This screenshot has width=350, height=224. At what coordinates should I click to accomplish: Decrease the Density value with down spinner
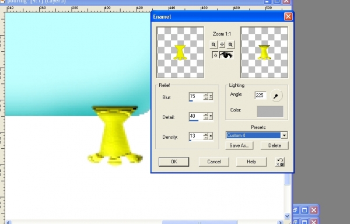pos(206,138)
